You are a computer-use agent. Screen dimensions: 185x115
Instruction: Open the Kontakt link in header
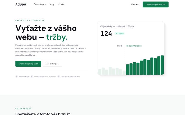click(x=135, y=4)
